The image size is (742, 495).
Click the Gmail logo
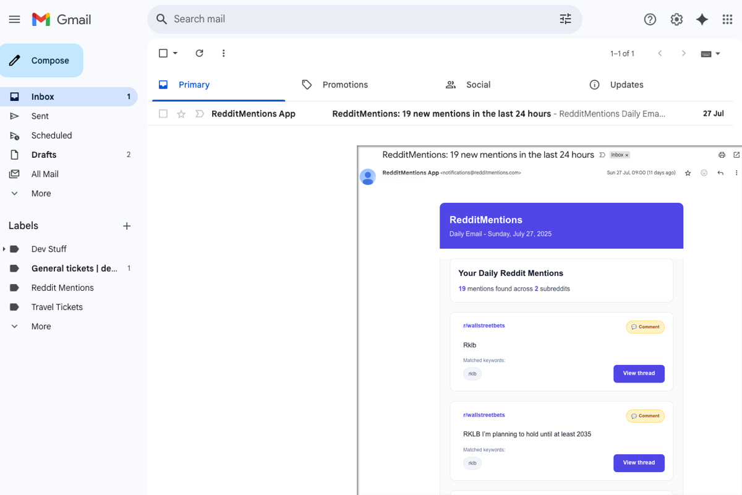pyautogui.click(x=61, y=19)
